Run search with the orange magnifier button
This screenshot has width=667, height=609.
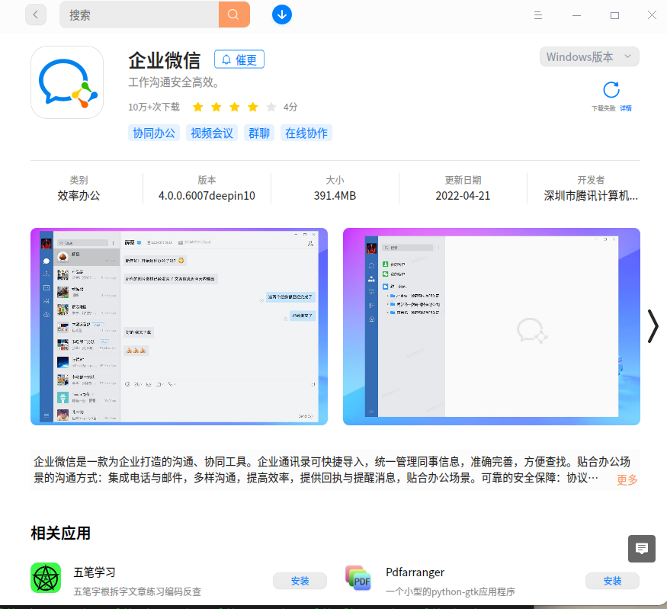234,15
